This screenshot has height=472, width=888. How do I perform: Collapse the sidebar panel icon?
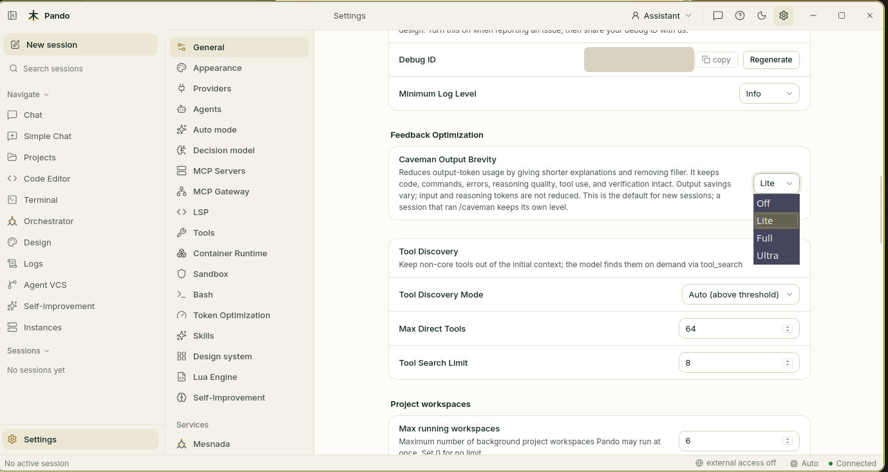tap(12, 15)
